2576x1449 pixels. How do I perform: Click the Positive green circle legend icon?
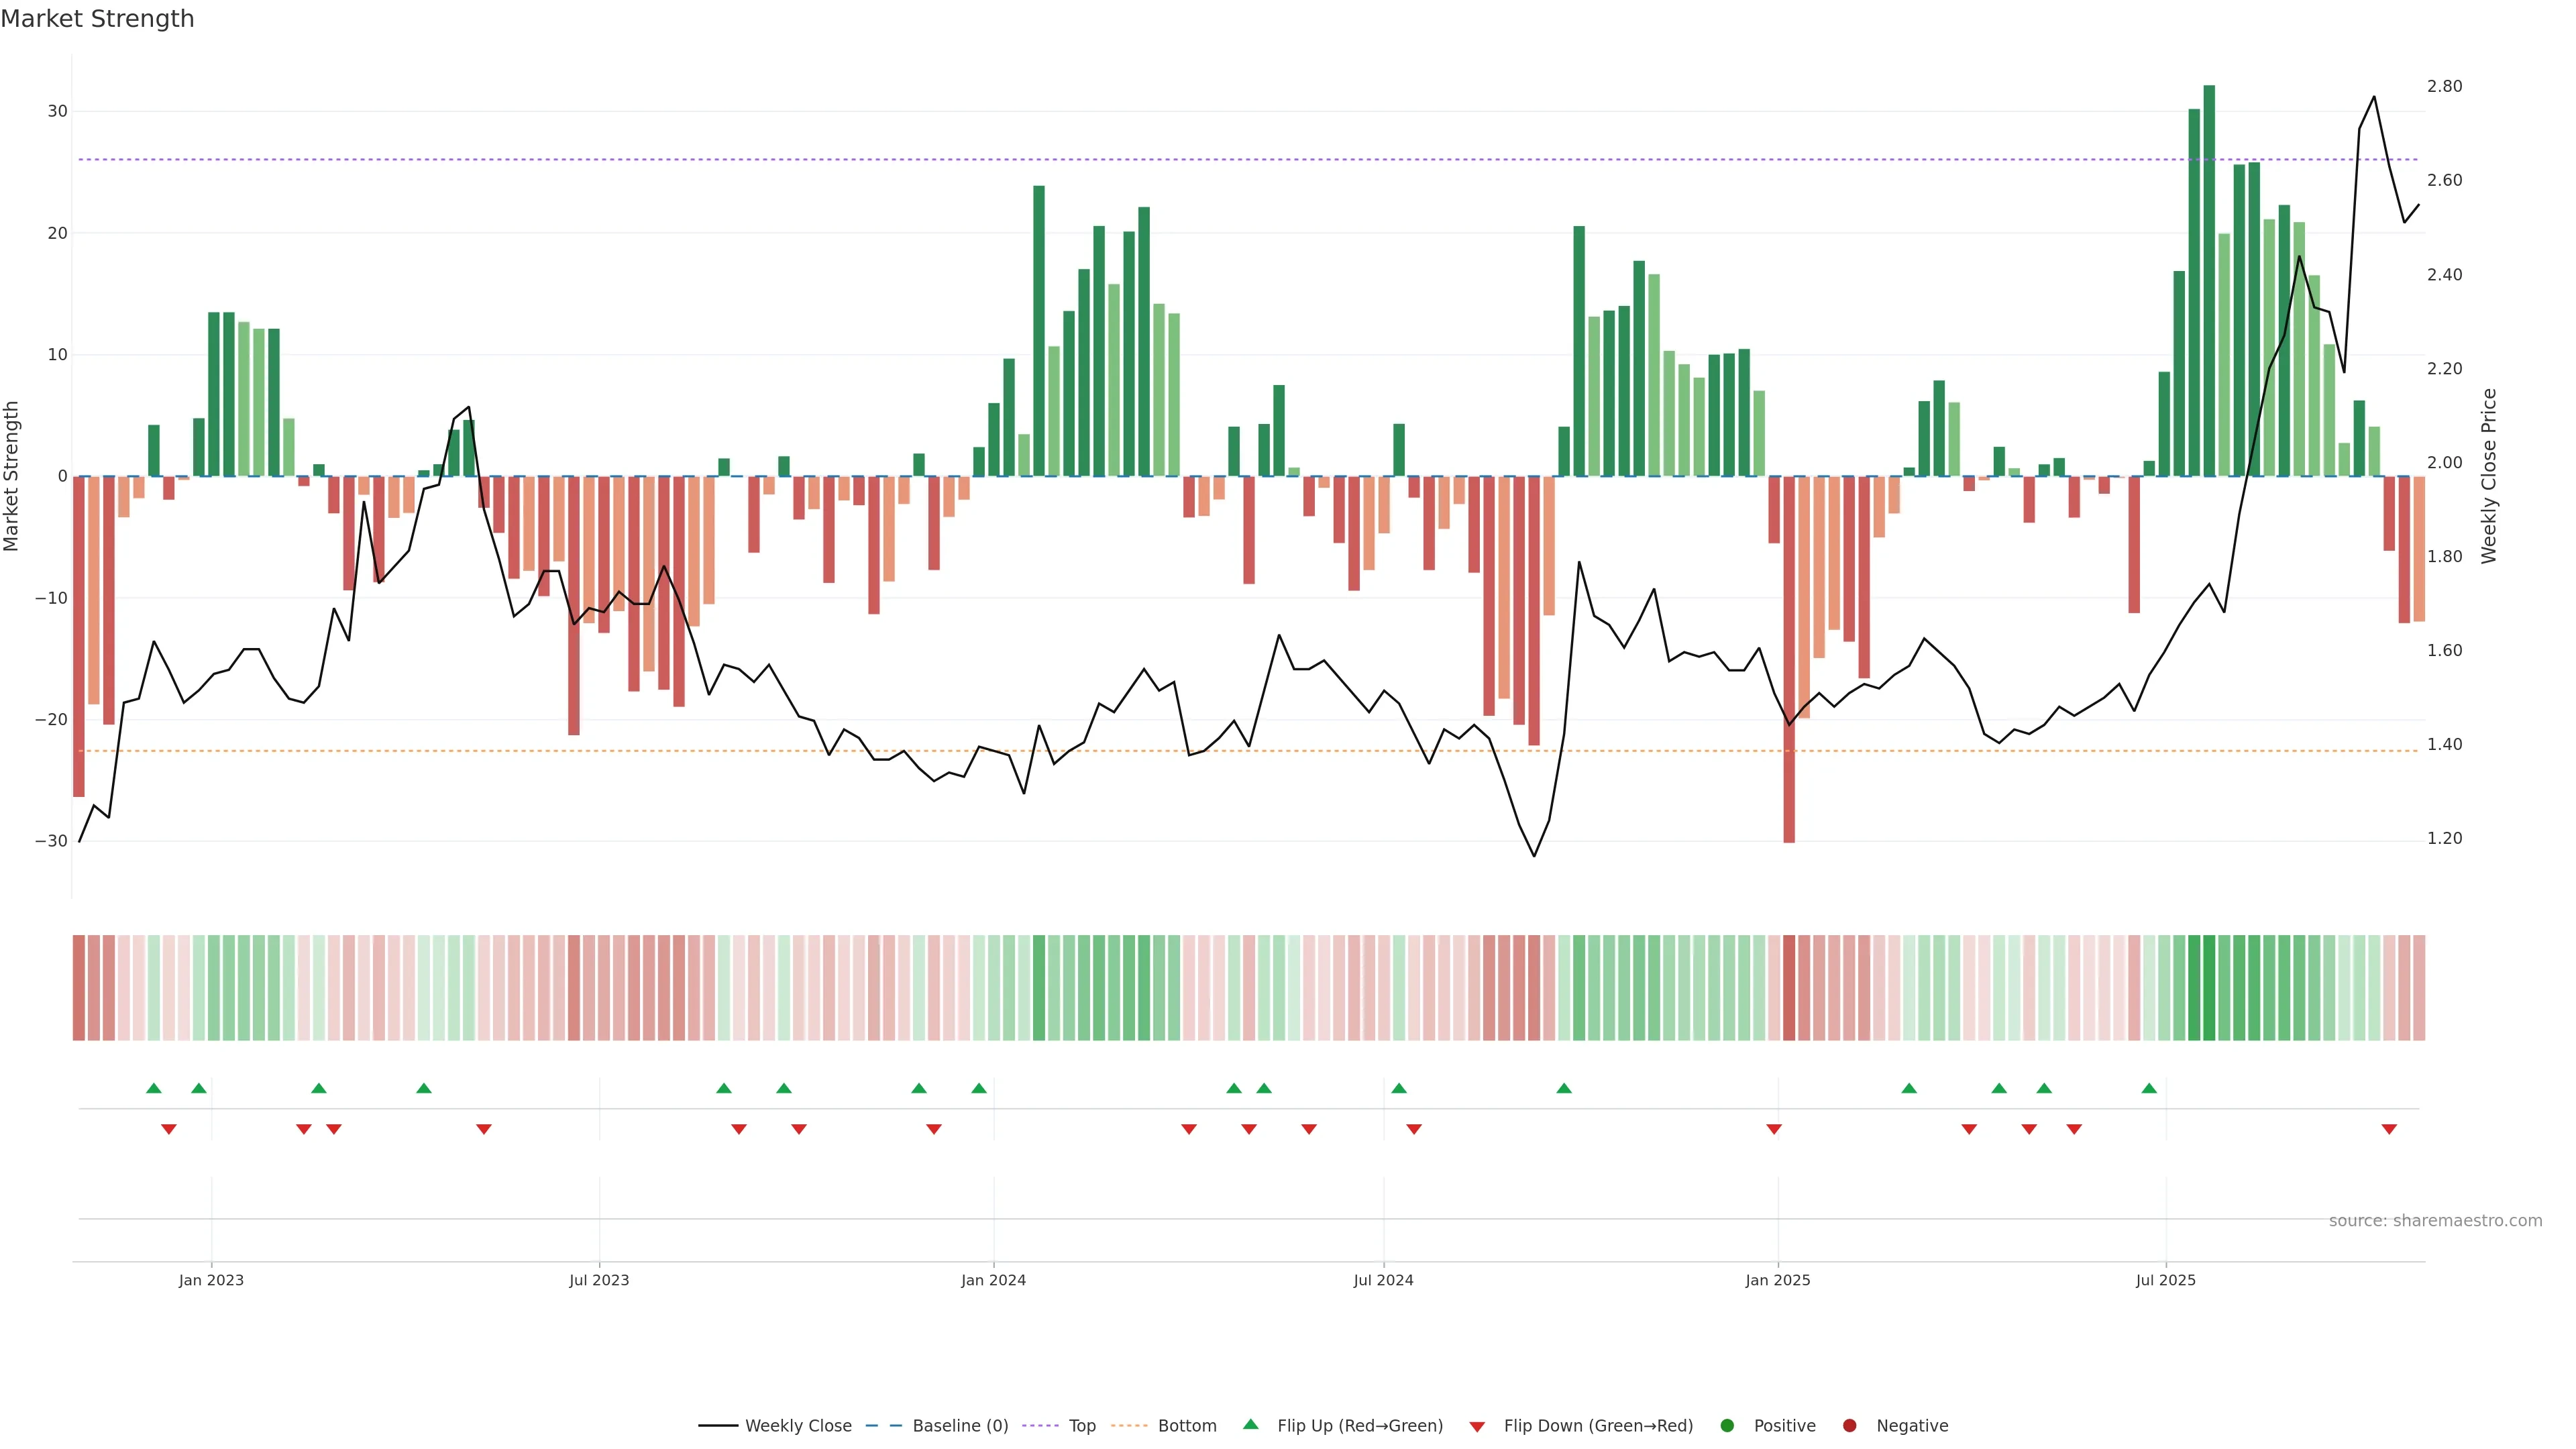click(1727, 1426)
